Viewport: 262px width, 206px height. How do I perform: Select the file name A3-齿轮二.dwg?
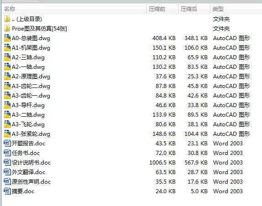point(31,86)
